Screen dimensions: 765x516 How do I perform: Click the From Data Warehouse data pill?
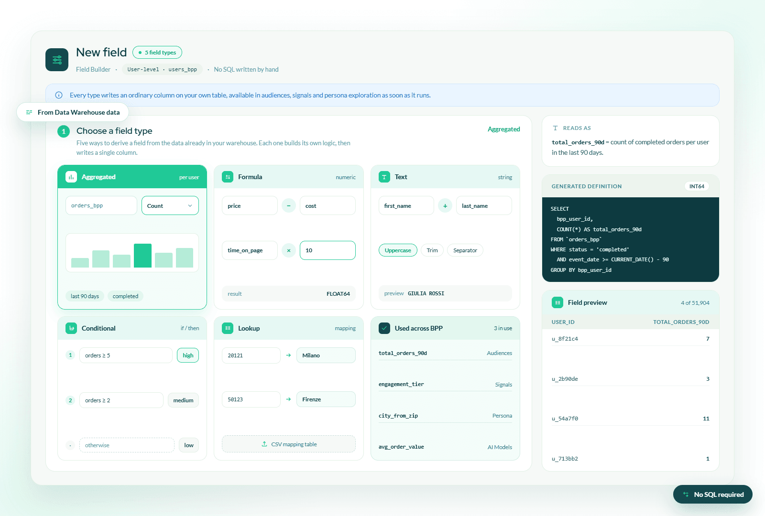(73, 112)
